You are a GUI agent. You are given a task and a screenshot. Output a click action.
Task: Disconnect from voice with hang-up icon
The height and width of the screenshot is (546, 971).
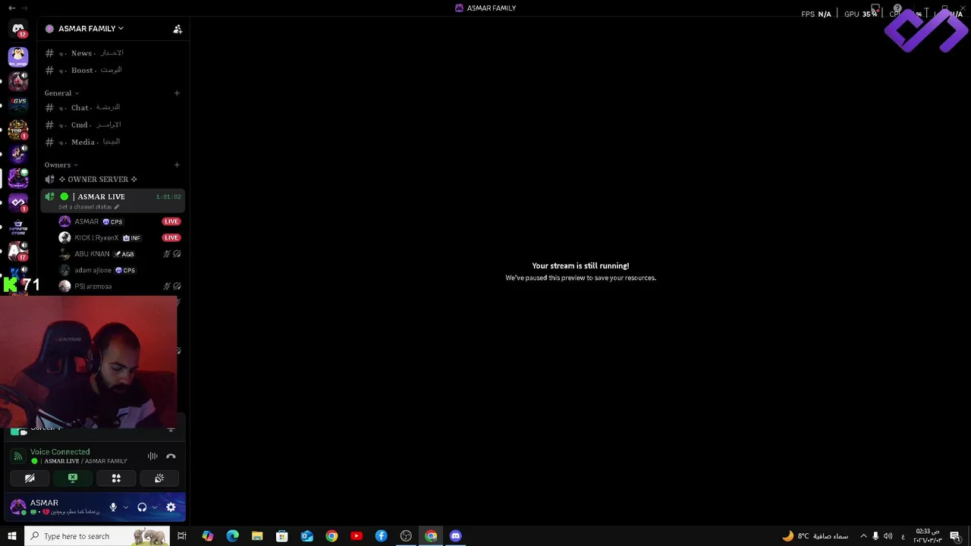(171, 457)
